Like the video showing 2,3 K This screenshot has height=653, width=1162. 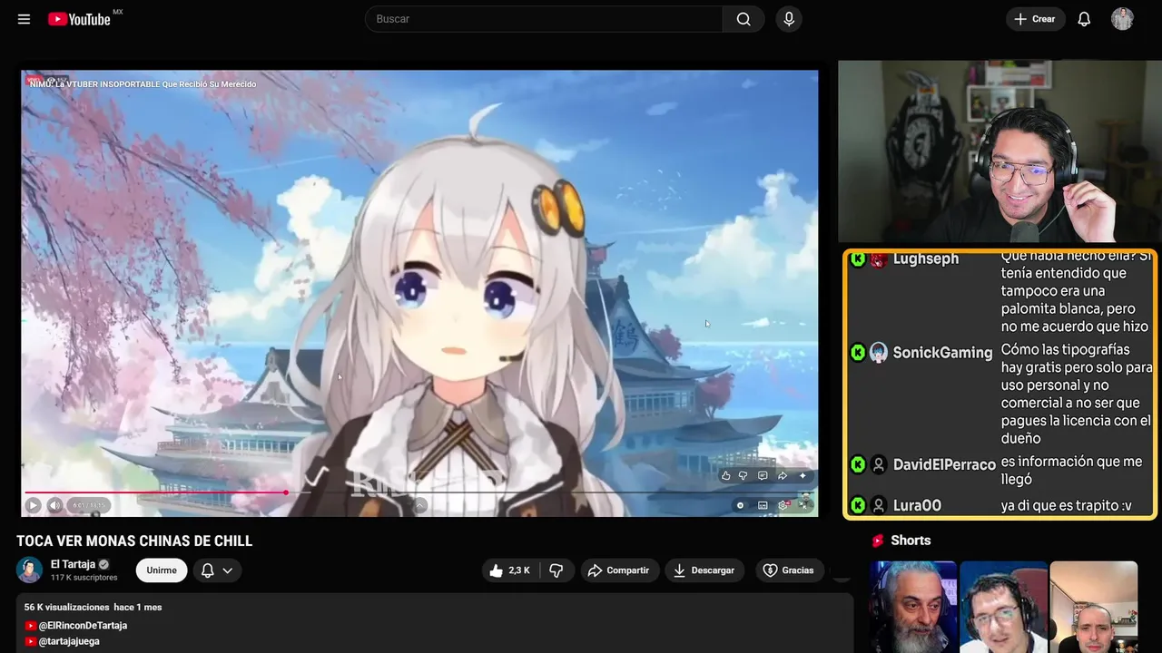tap(509, 570)
